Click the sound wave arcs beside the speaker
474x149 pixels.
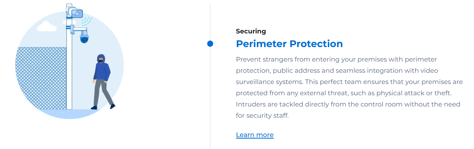[x=87, y=21]
